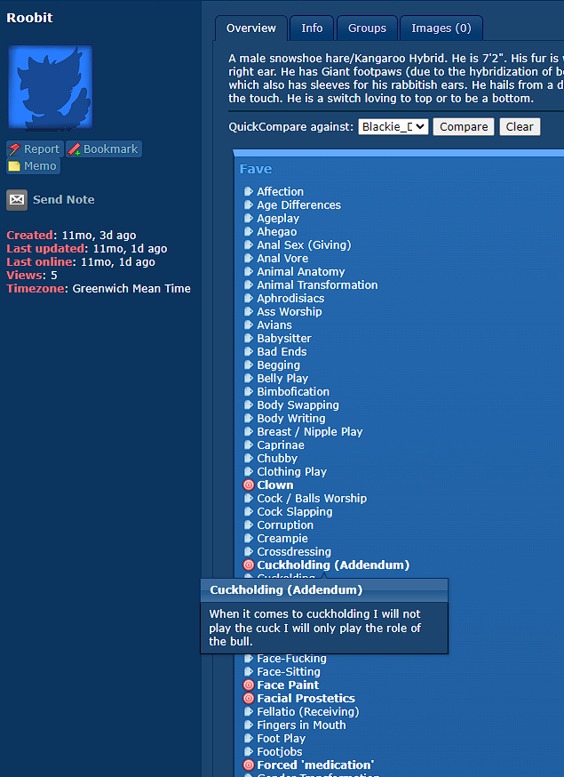The height and width of the screenshot is (777, 564).
Task: Open the Memo button
Action: pos(33,166)
